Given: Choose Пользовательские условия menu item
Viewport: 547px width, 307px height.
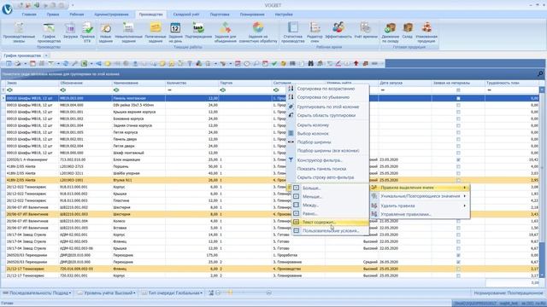Looking at the screenshot, I should [331, 230].
